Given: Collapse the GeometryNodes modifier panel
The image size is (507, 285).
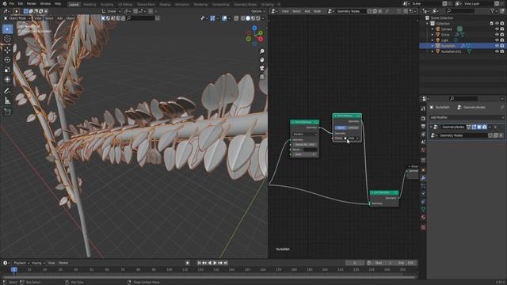Looking at the screenshot, I should [431, 127].
